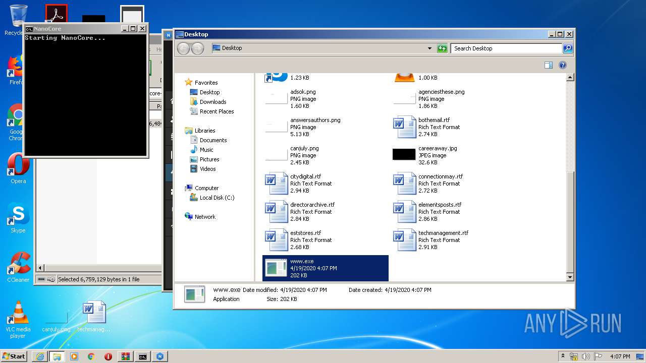Image resolution: width=646 pixels, height=363 pixels.
Task: Click Desktop in address bar
Action: point(232,48)
